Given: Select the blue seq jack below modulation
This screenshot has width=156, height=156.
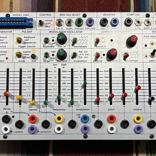Looking at the screenshot, I should [x=85, y=119].
